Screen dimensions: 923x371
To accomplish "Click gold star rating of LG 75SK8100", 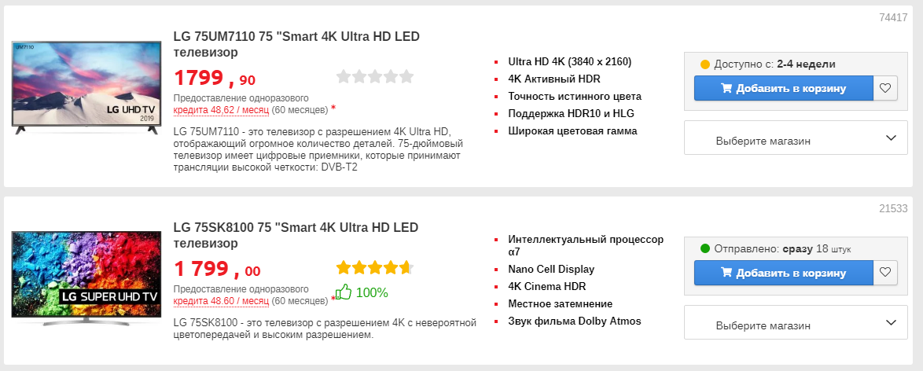I will [374, 267].
